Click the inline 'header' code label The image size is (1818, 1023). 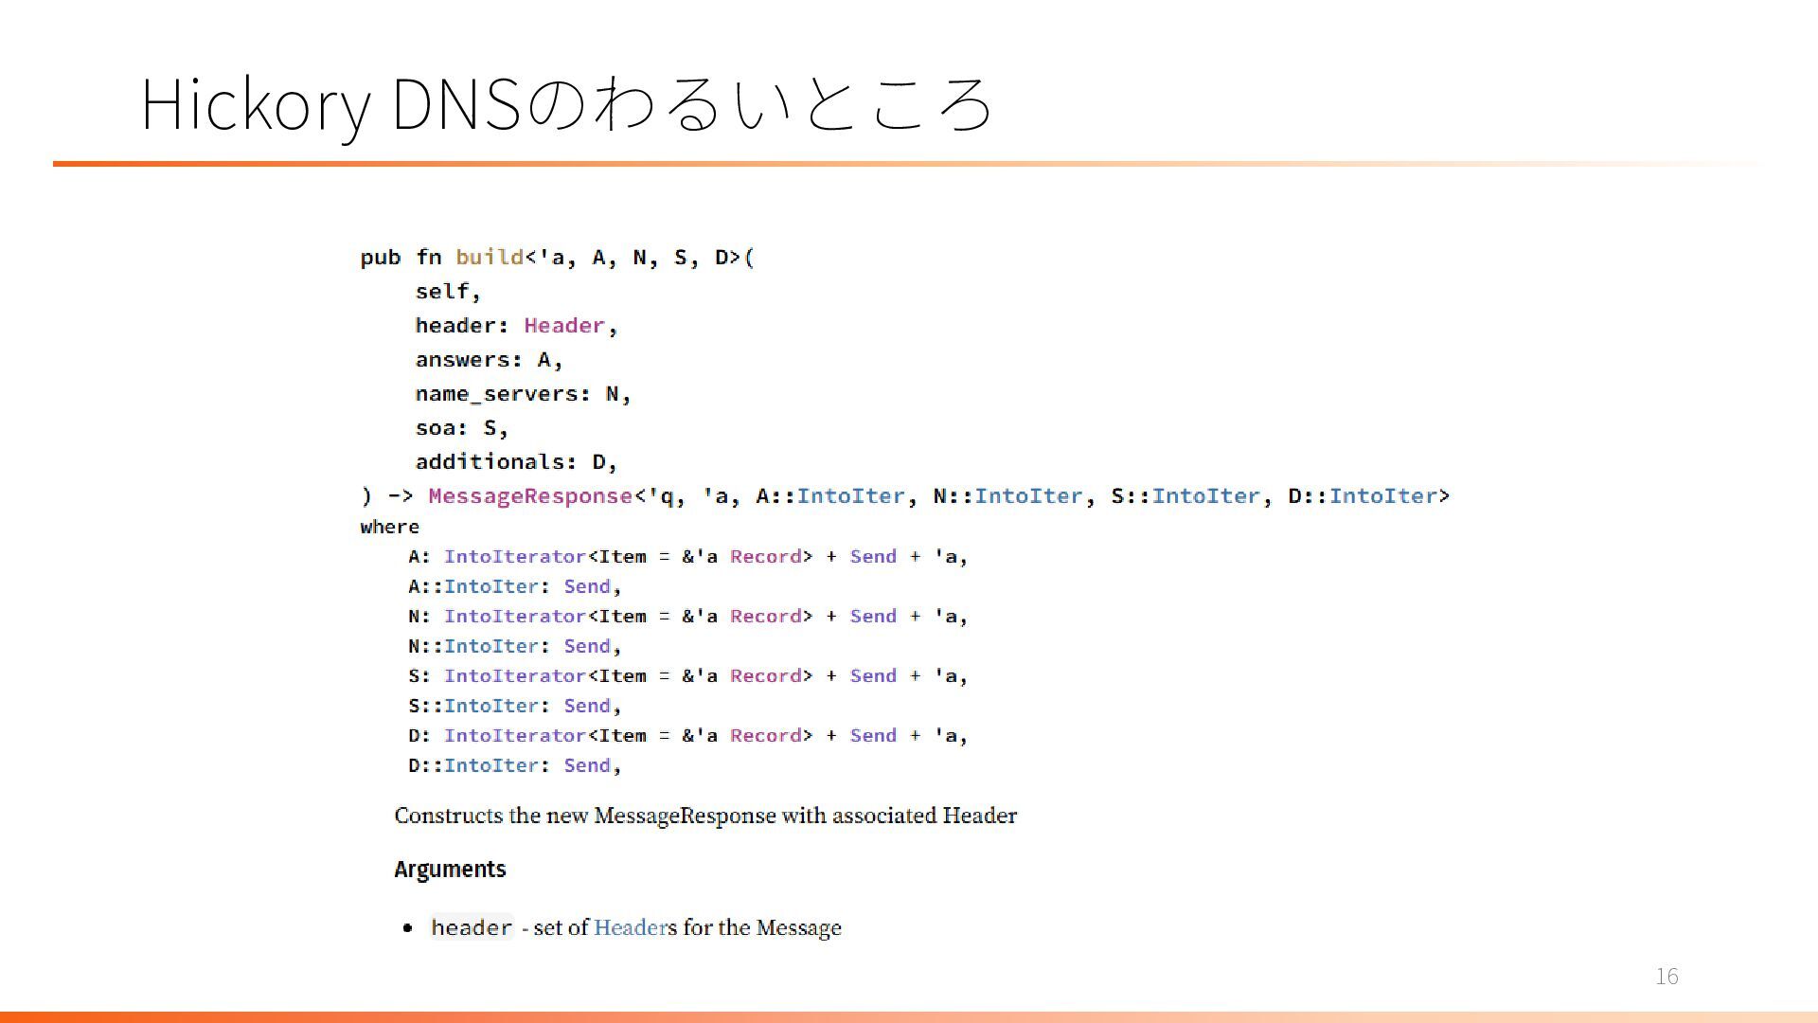point(472,927)
